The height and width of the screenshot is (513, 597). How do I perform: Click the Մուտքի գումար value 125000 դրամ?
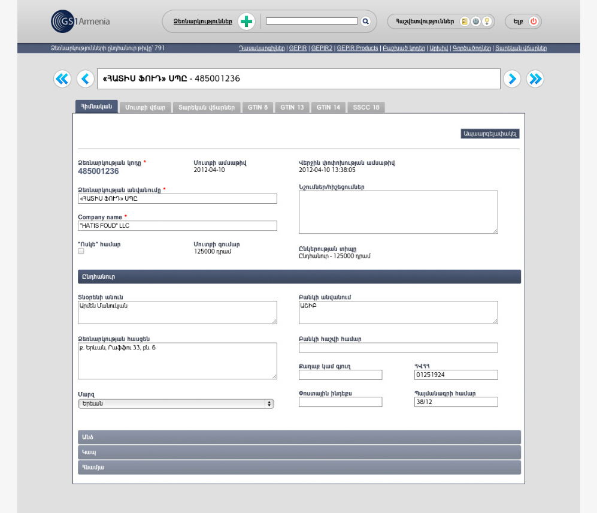pyautogui.click(x=213, y=252)
